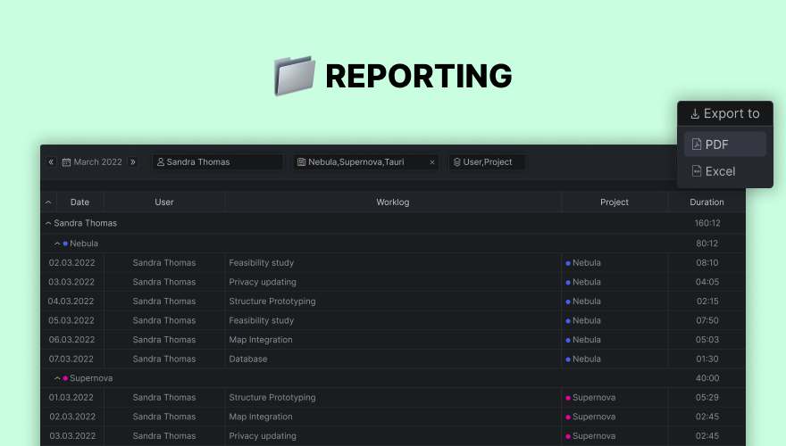The width and height of the screenshot is (786, 446).
Task: Sort by the Project column header
Action: pyautogui.click(x=615, y=202)
